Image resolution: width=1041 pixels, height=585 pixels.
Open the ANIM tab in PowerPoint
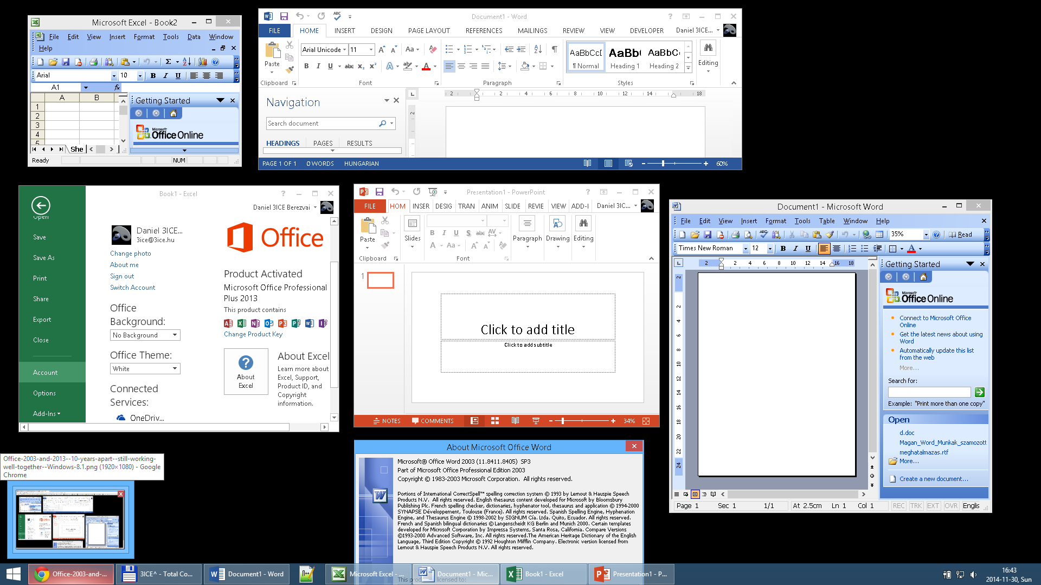coord(490,206)
